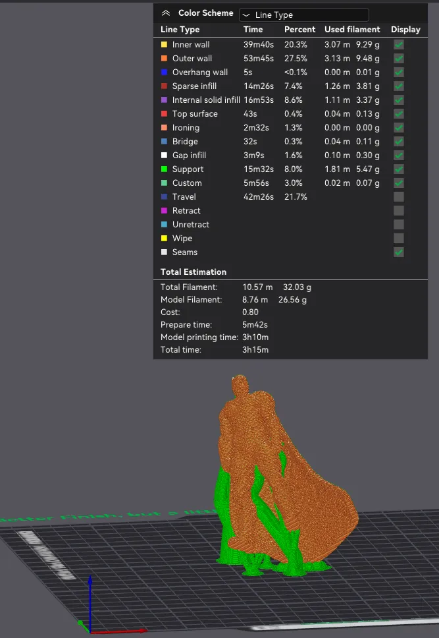439x638 pixels.
Task: Click the Prepare time 5m42s value
Action: point(255,325)
